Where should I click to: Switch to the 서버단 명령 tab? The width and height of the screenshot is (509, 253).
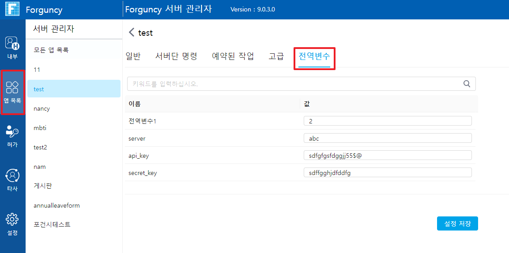click(x=176, y=56)
